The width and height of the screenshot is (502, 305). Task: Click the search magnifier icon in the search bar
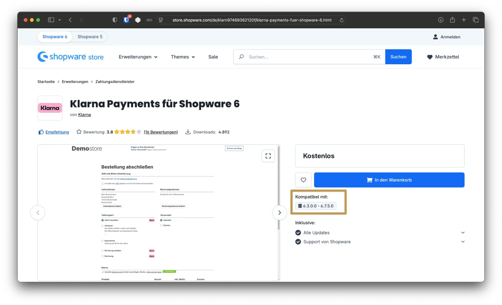(x=241, y=57)
